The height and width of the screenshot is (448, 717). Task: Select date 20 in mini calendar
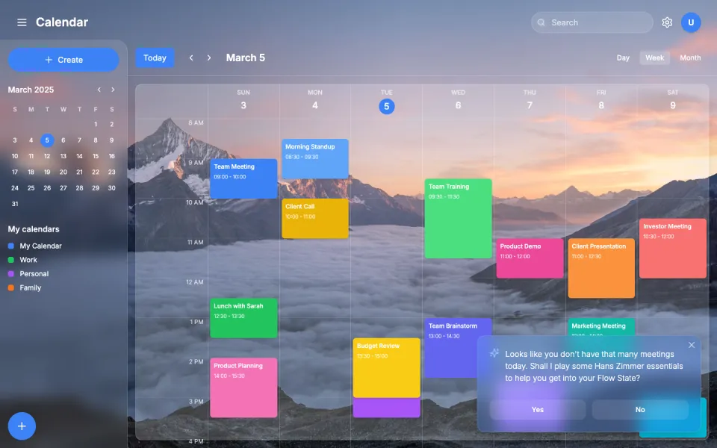click(63, 172)
